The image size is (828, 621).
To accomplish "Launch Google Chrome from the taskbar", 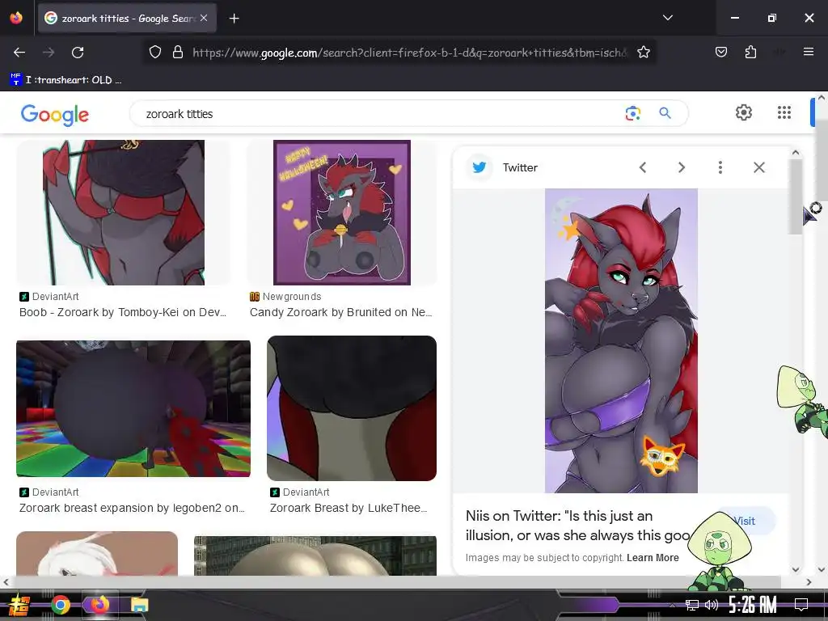I will point(61,605).
